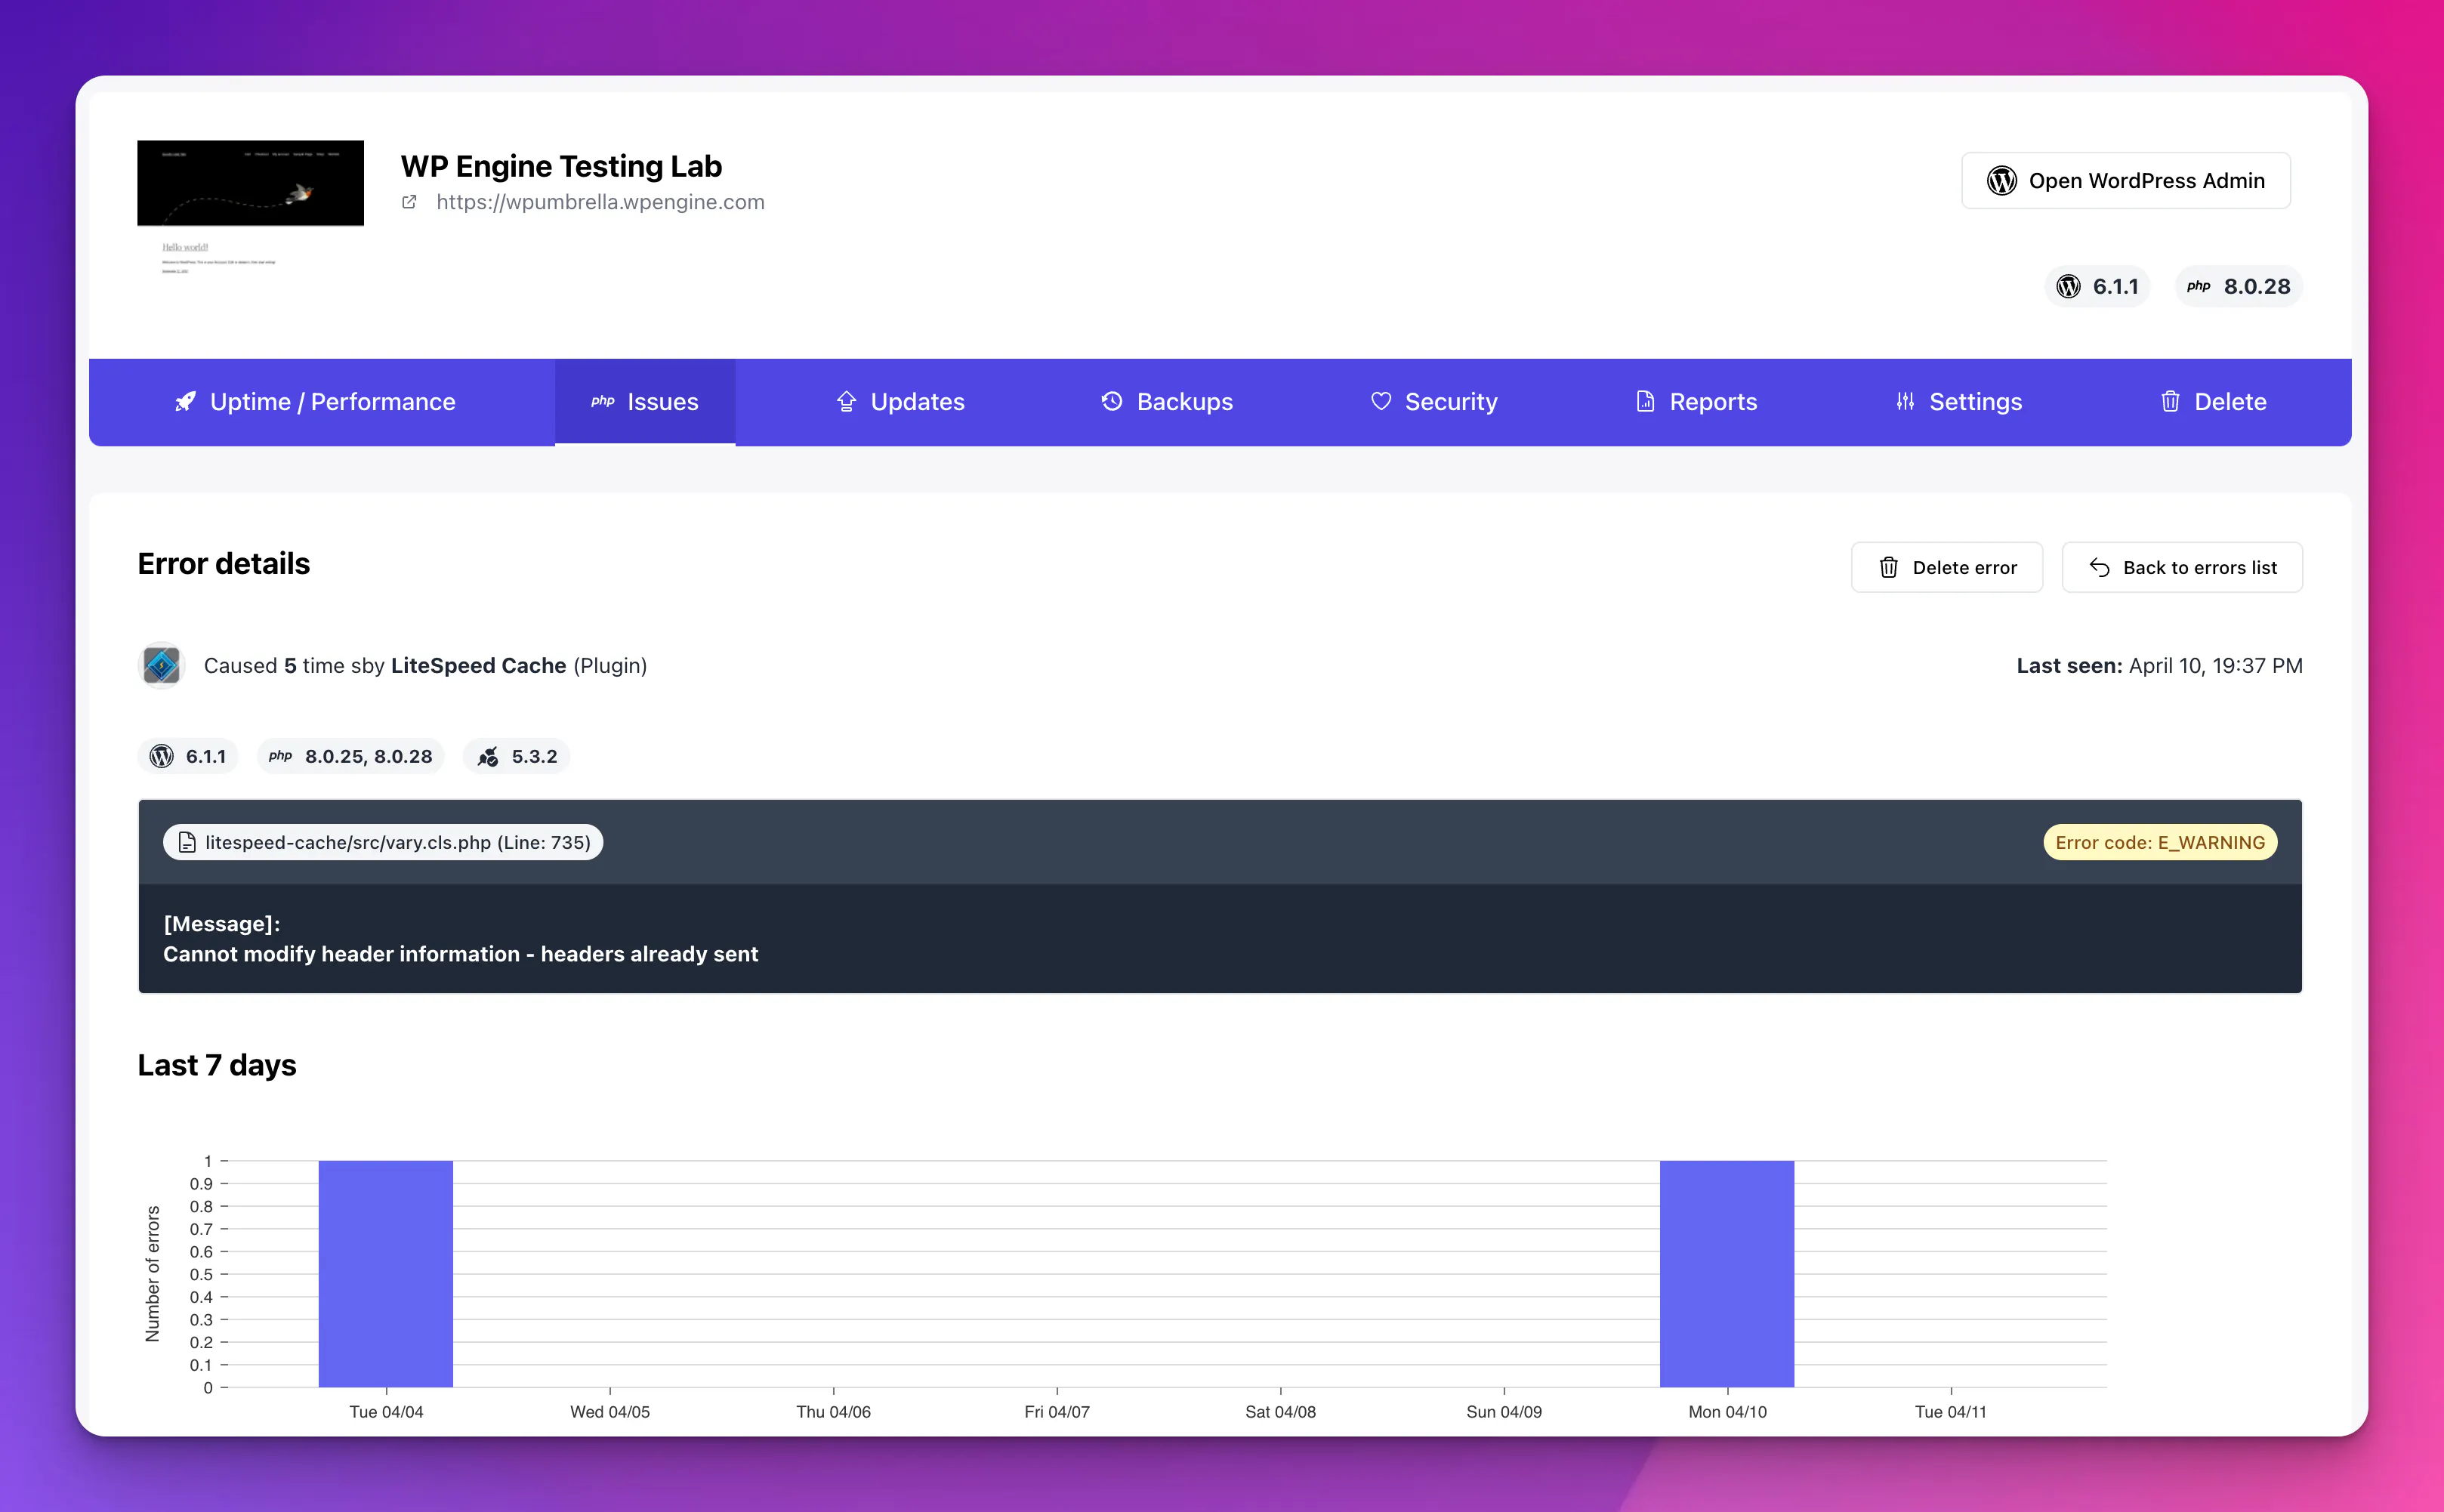2444x1512 pixels.
Task: Click the heart icon on Security tab
Action: point(1381,402)
